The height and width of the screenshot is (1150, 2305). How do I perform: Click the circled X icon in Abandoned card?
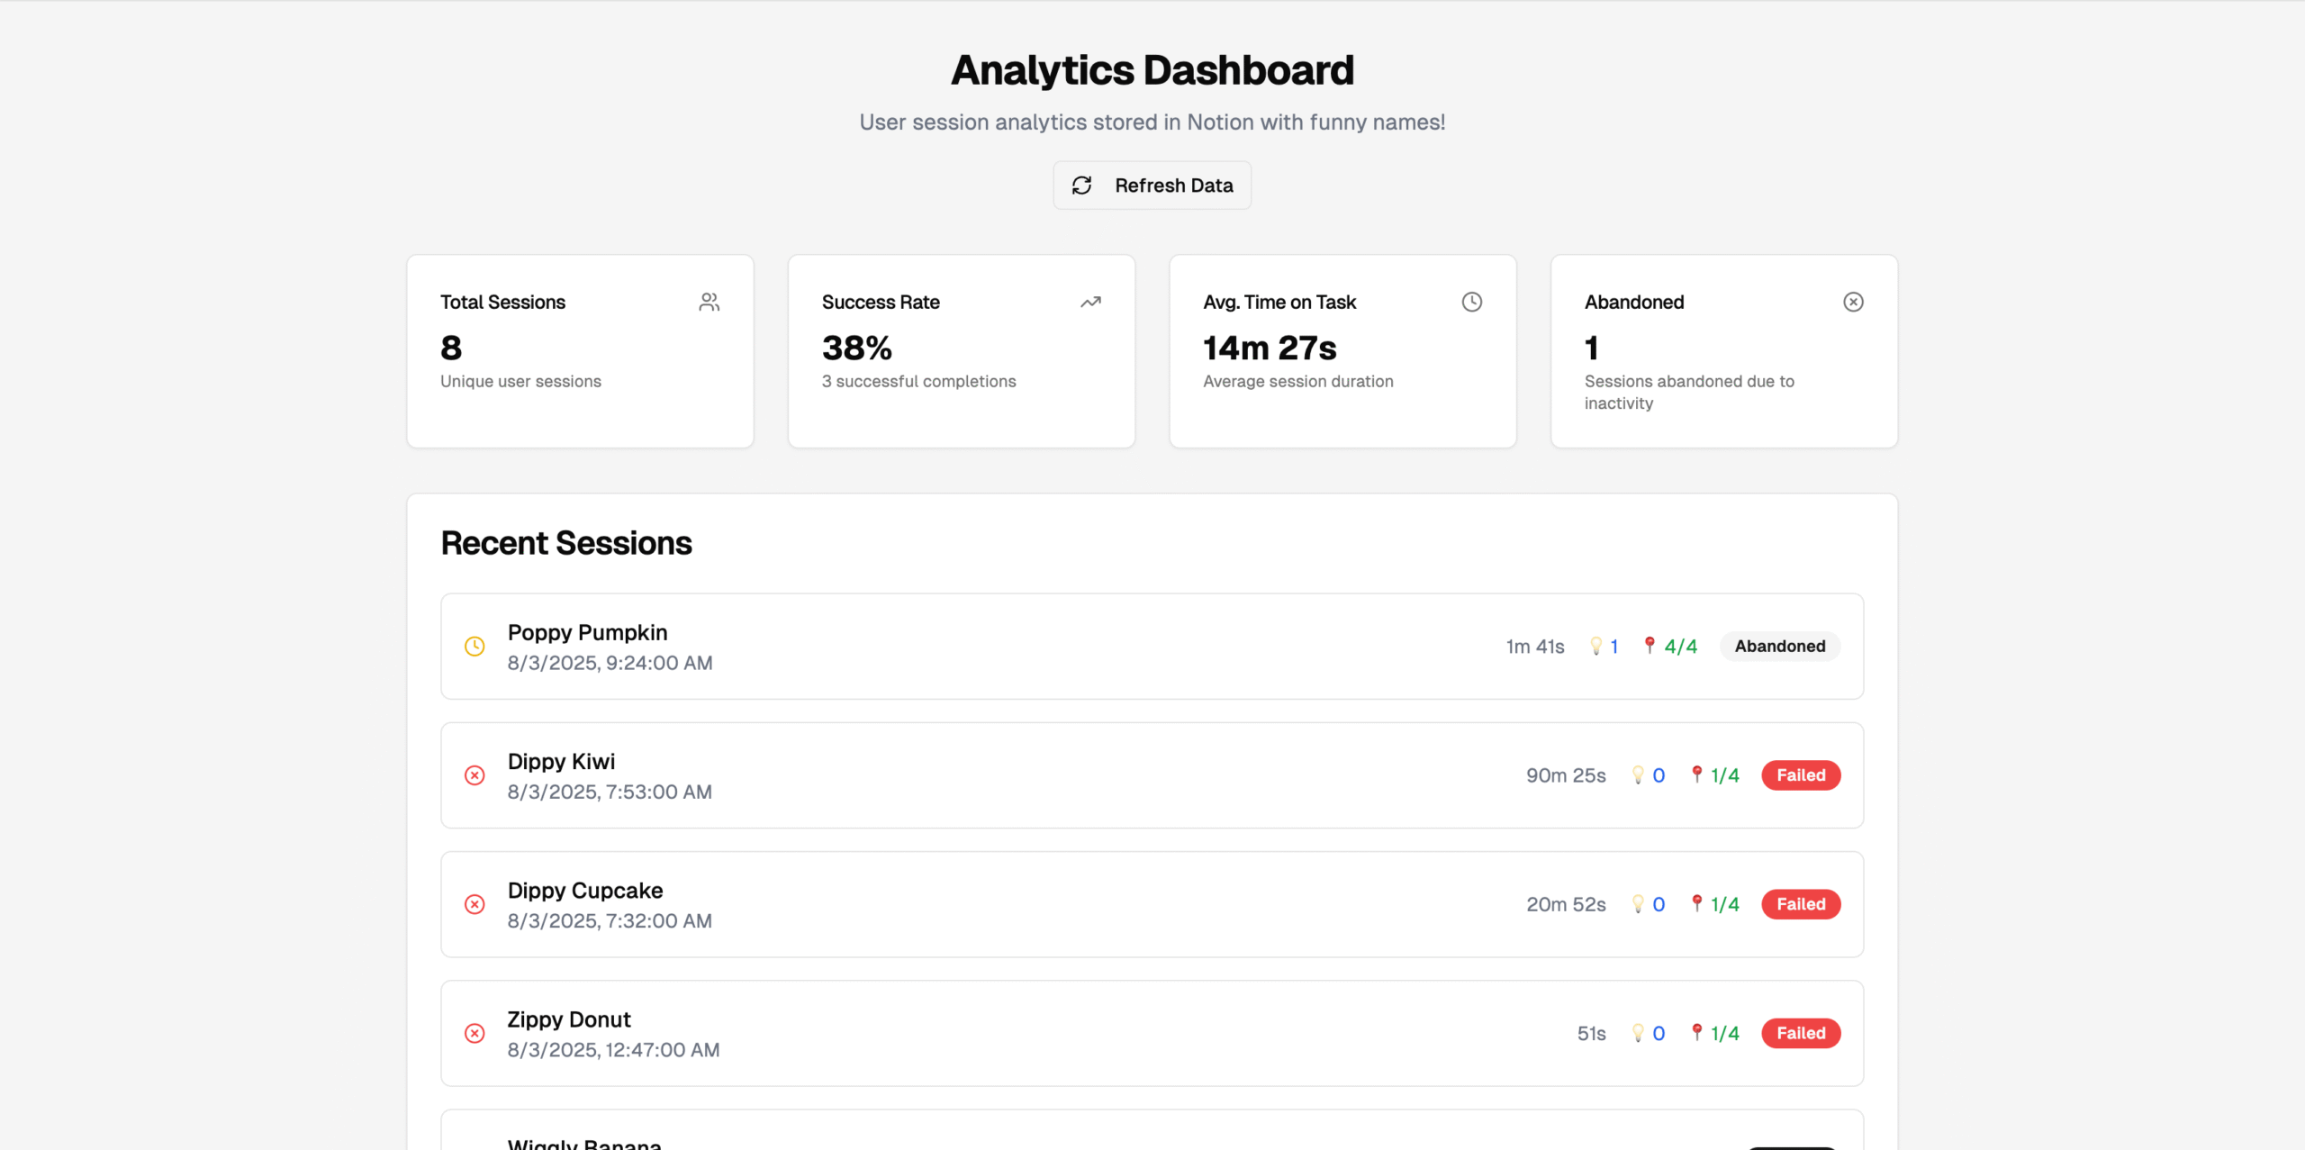[x=1853, y=302]
